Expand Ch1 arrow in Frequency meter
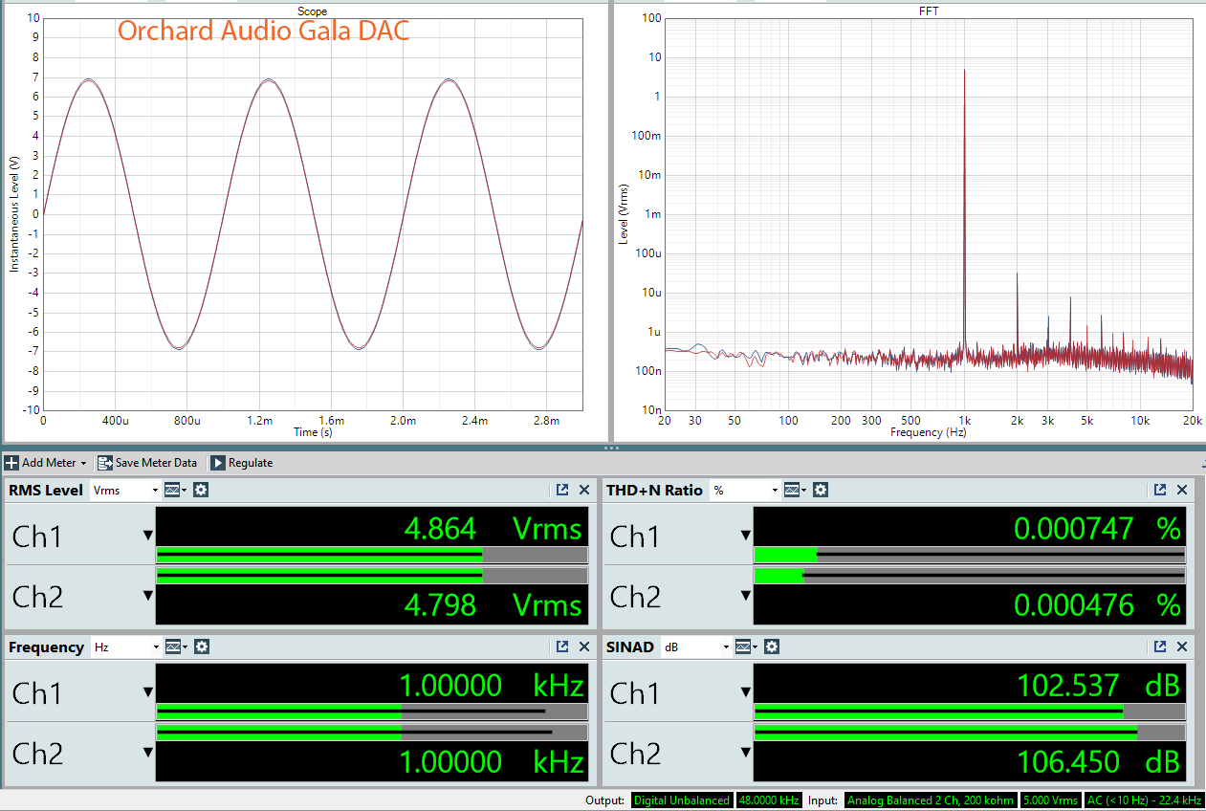This screenshot has width=1206, height=811. pyautogui.click(x=148, y=692)
